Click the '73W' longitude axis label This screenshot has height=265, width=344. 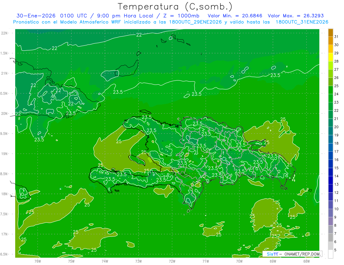(x=138, y=261)
